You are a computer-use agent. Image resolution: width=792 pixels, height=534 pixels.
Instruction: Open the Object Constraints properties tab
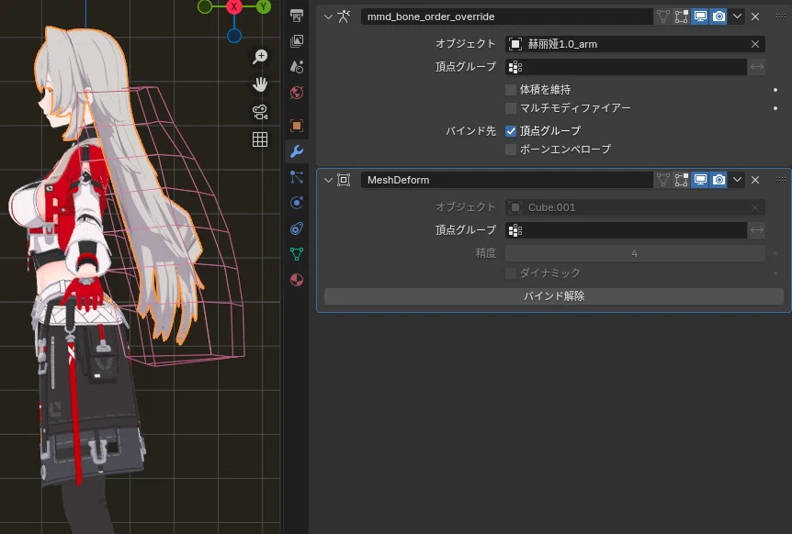[297, 228]
